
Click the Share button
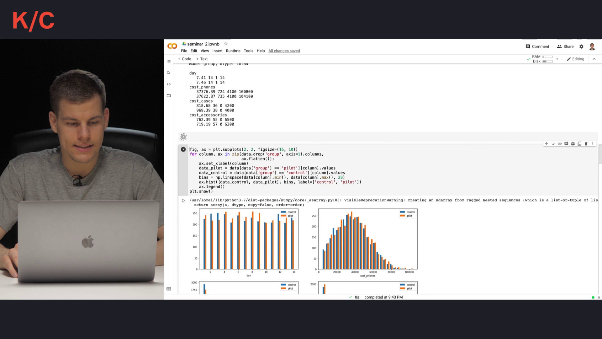(565, 46)
